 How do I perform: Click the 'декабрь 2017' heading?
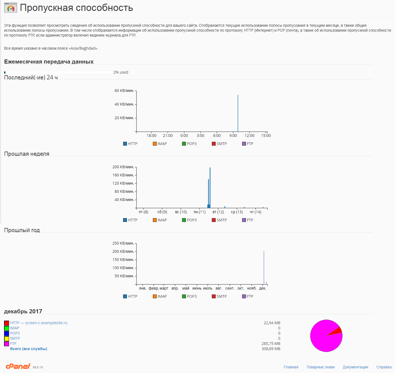pos(23,311)
